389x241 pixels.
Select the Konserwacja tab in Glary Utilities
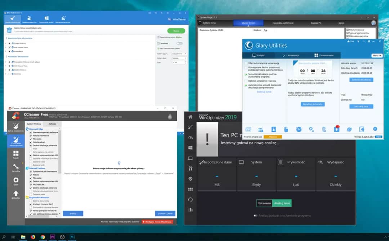(291, 55)
